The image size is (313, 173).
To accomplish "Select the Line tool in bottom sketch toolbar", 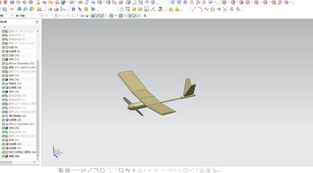I will click(x=90, y=170).
